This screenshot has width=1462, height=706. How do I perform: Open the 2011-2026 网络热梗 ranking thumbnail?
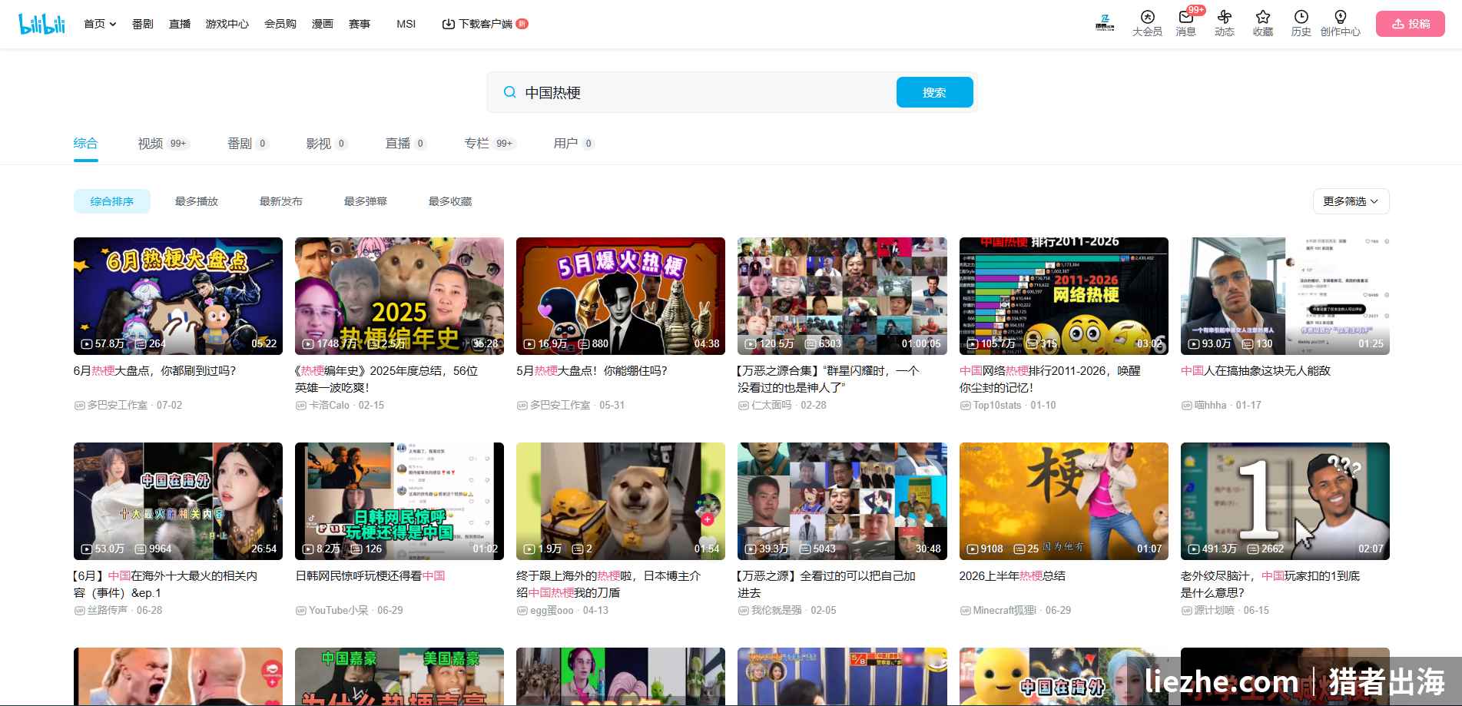tap(1064, 296)
